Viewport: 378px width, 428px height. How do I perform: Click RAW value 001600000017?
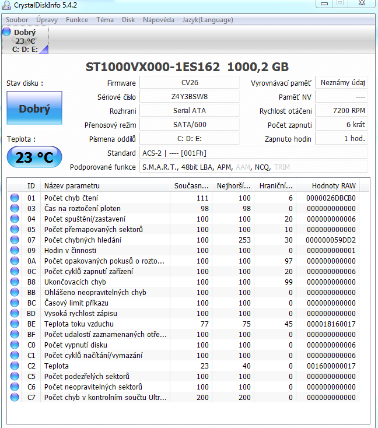point(331,366)
